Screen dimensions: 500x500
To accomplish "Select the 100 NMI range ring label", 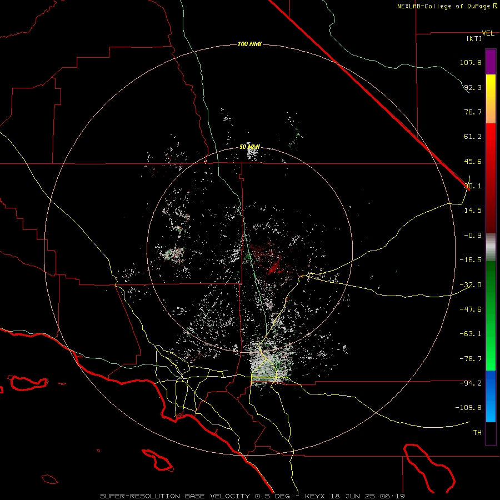I will (x=249, y=44).
